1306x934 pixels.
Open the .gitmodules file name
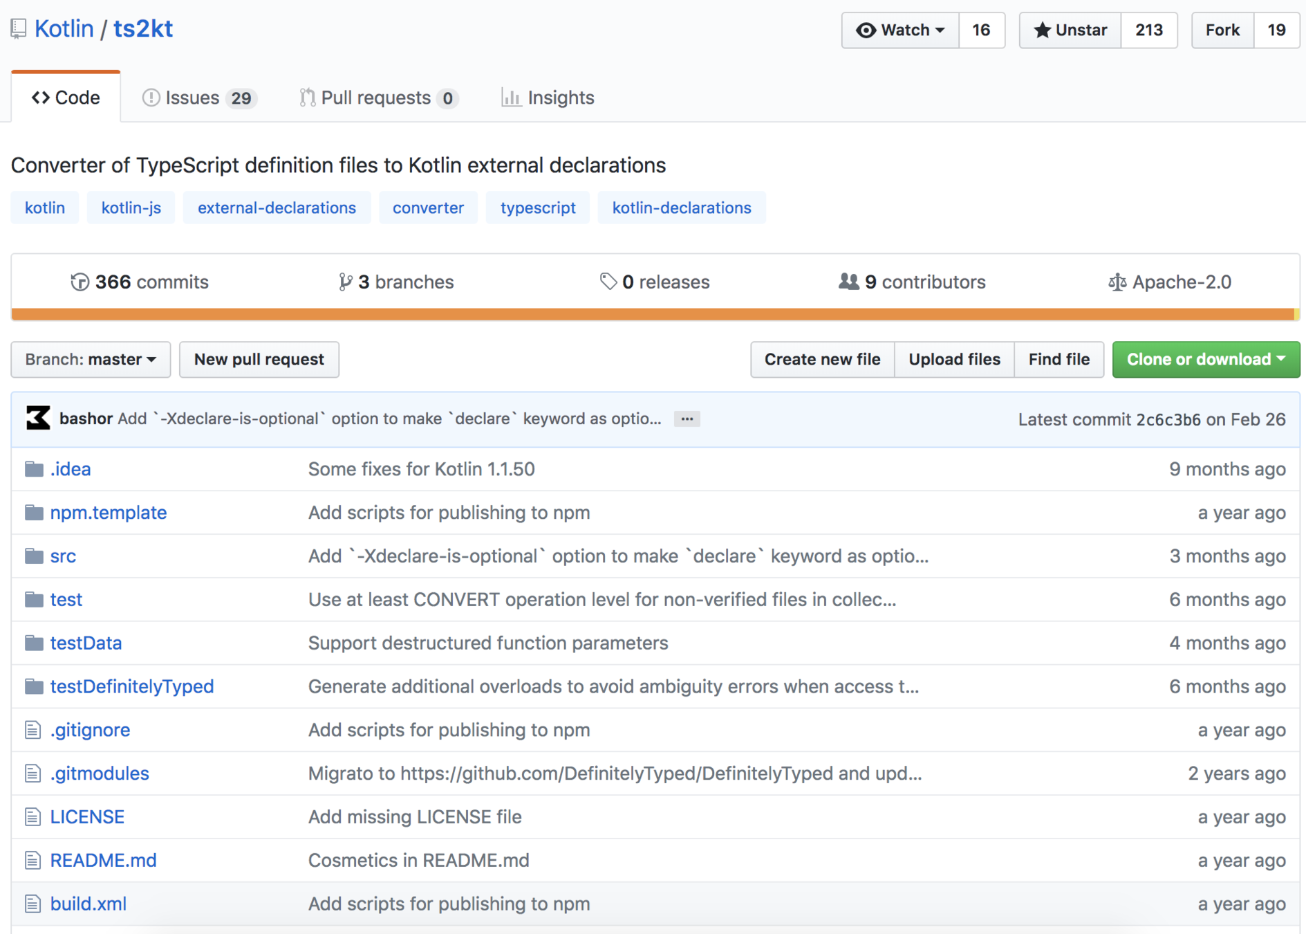100,773
